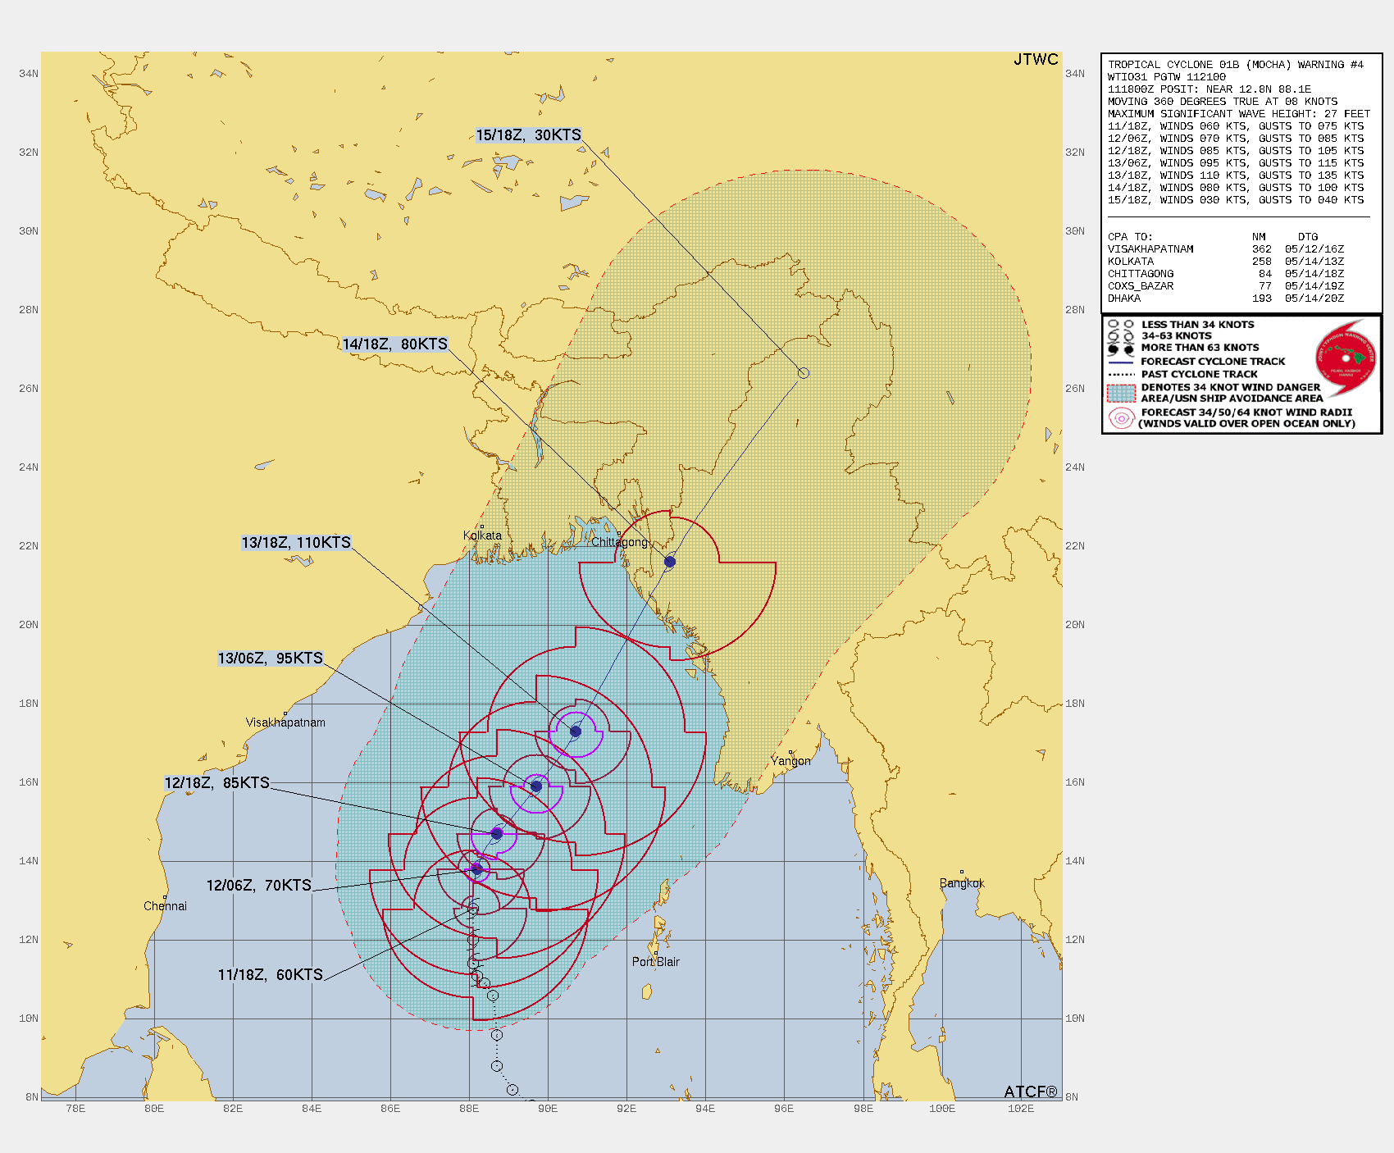This screenshot has height=1153, width=1394.
Task: Click the '96E' longitude axis label
Action: [784, 1109]
